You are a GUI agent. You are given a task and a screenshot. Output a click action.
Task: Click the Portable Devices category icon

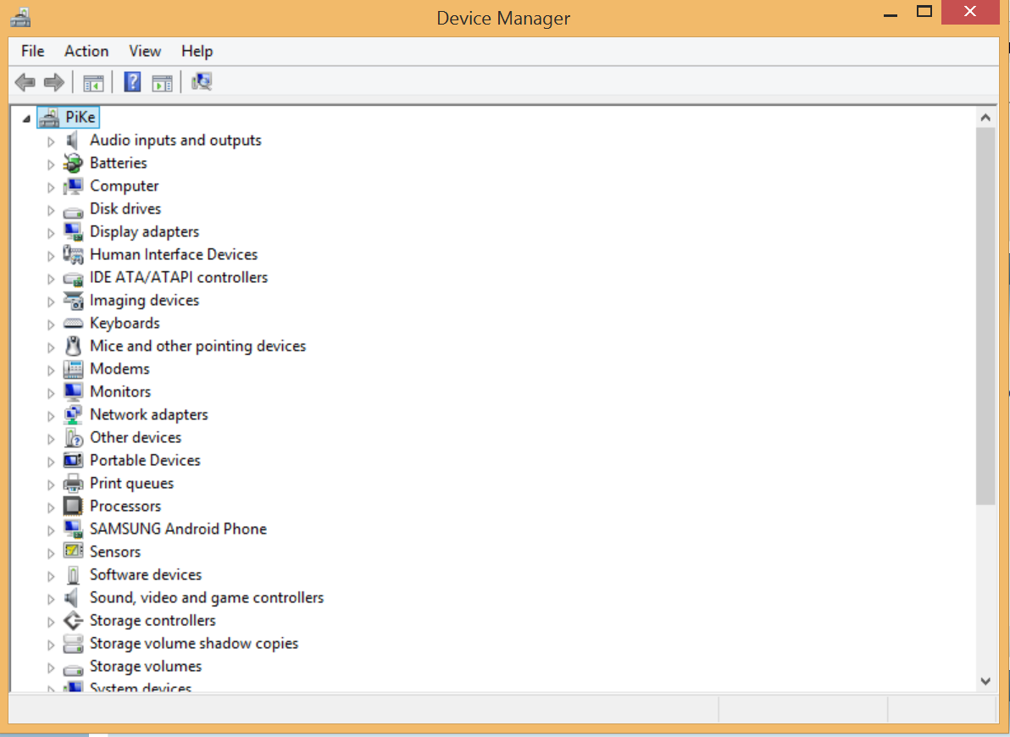[x=73, y=461]
